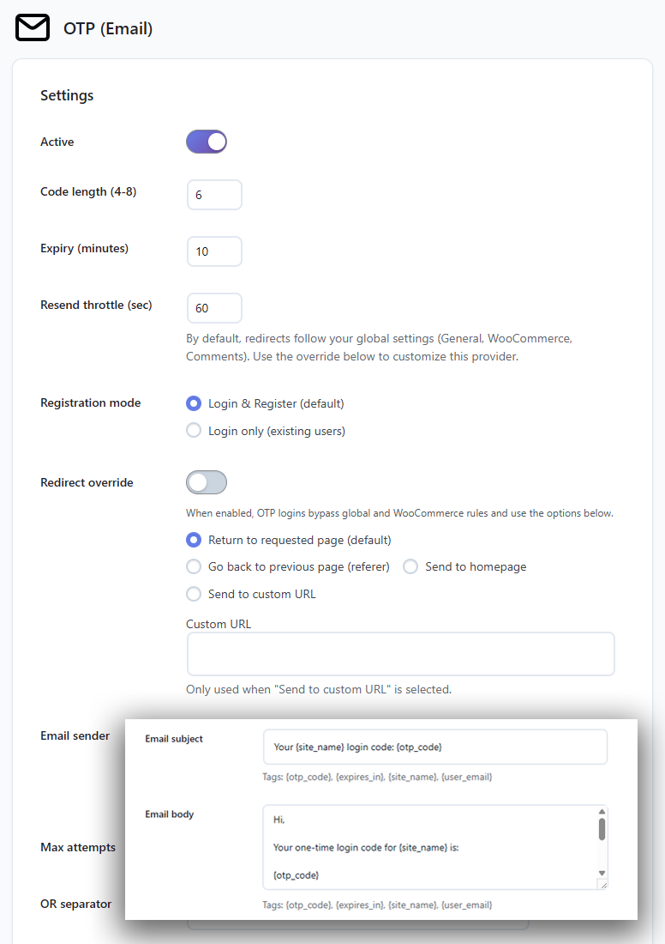Click into the Email body textarea
This screenshot has height=944, width=665.
click(x=428, y=847)
